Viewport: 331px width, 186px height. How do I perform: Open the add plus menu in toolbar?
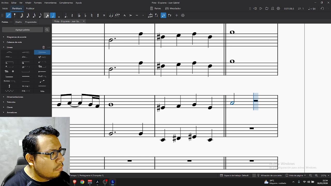[177, 16]
